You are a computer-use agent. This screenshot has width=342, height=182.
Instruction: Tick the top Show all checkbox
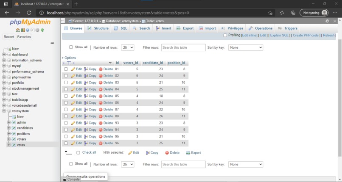click(71, 47)
